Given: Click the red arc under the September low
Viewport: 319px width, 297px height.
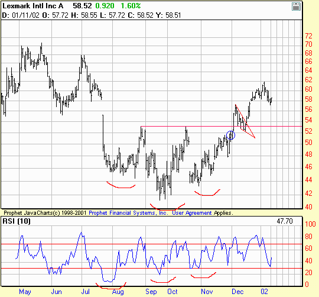Looking at the screenshot, I should tap(167, 206).
